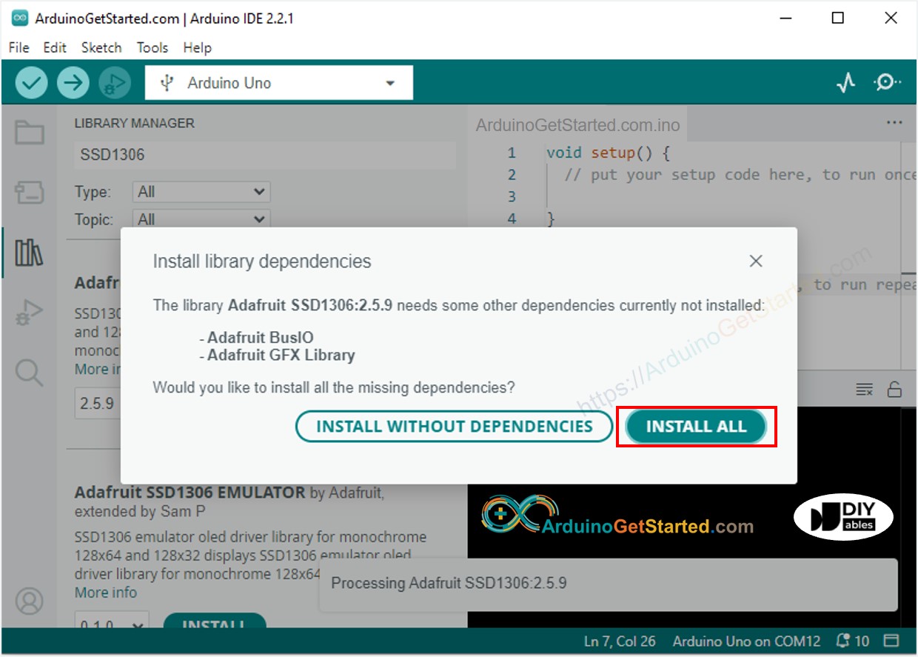Open the Tools menu
Viewport: 918px width, 657px height.
pos(152,47)
